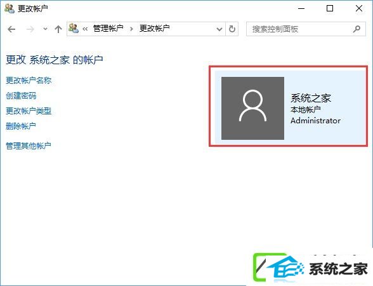Open the 创建密码 link
The height and width of the screenshot is (286, 373).
pos(21,95)
